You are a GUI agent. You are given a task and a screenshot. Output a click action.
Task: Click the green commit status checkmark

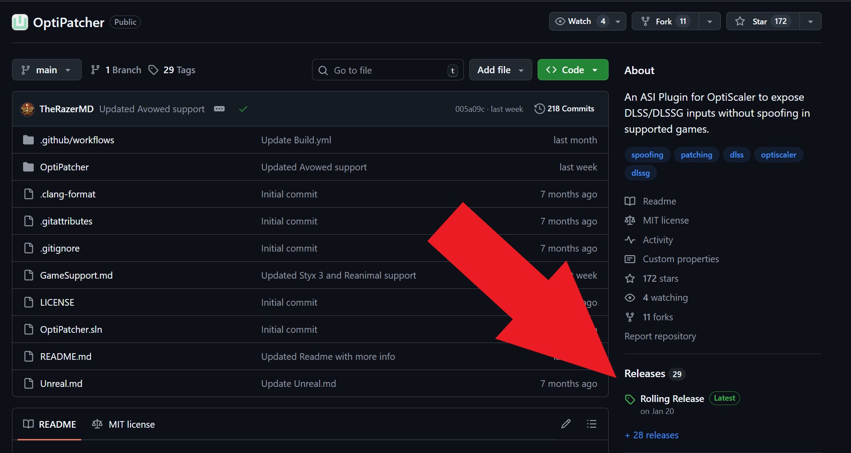pos(243,109)
